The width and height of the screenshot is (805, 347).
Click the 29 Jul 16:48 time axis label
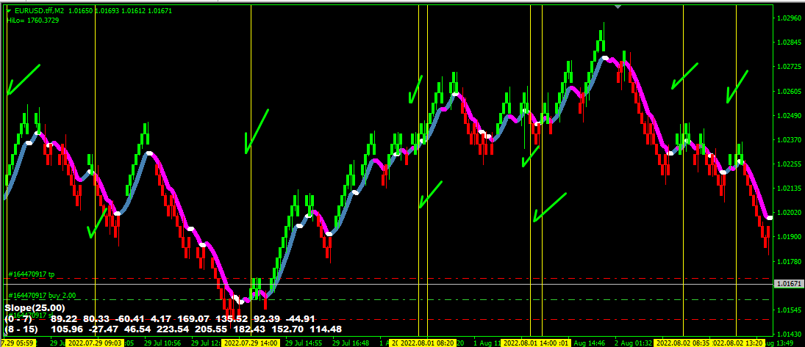351,343
